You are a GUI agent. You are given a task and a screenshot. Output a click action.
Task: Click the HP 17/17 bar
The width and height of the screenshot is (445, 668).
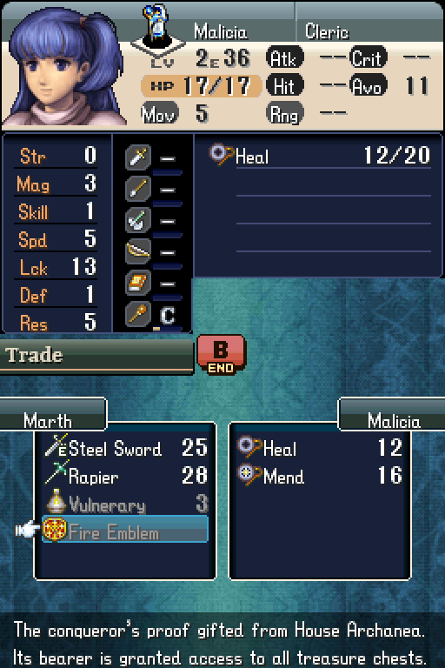(201, 85)
